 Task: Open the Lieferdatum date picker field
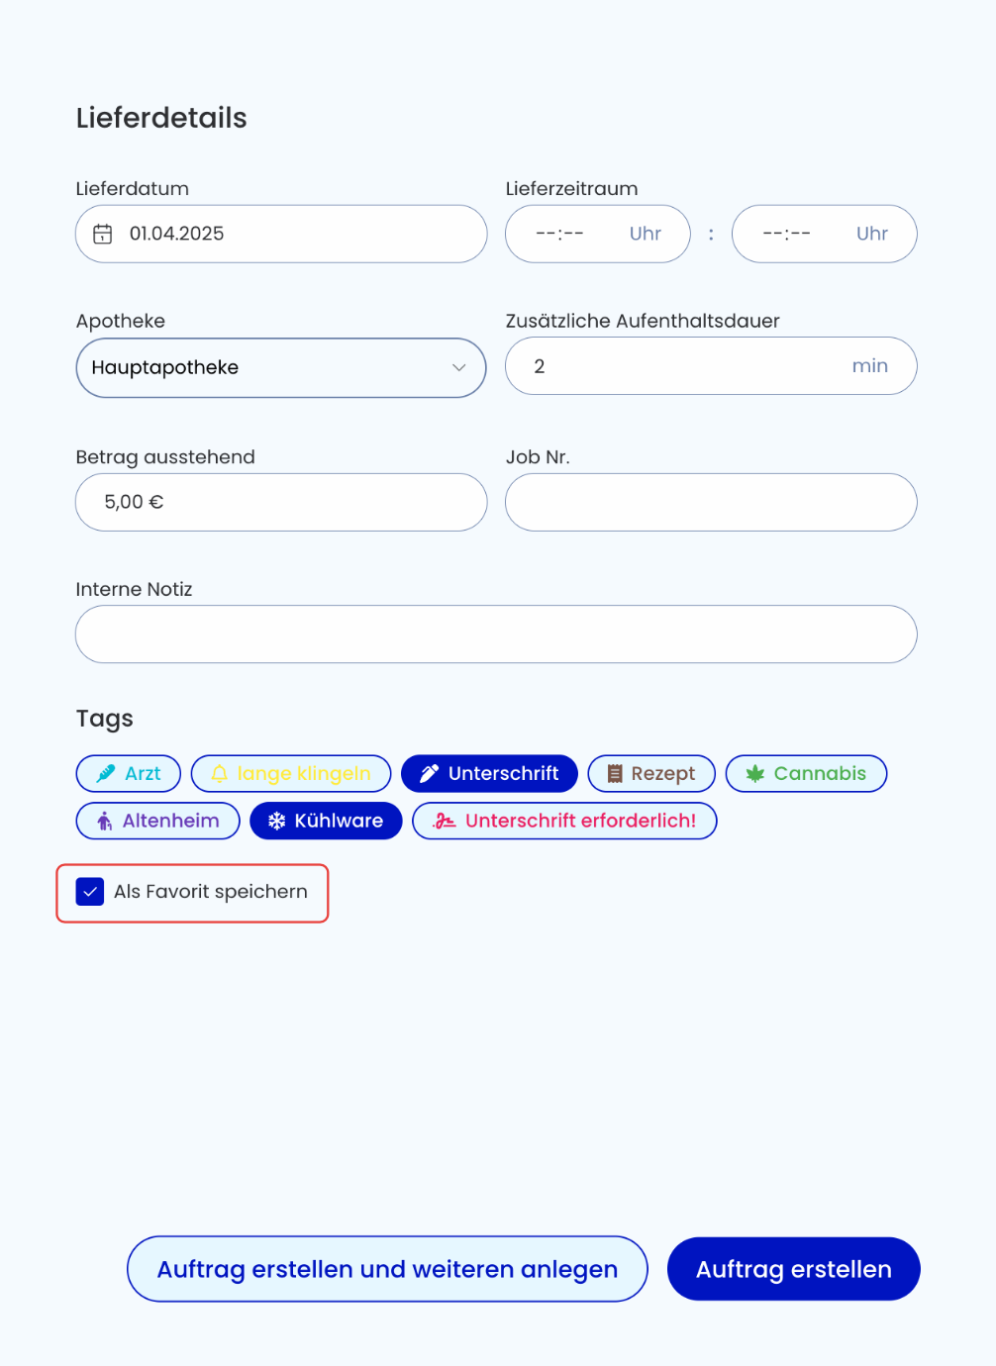281,234
